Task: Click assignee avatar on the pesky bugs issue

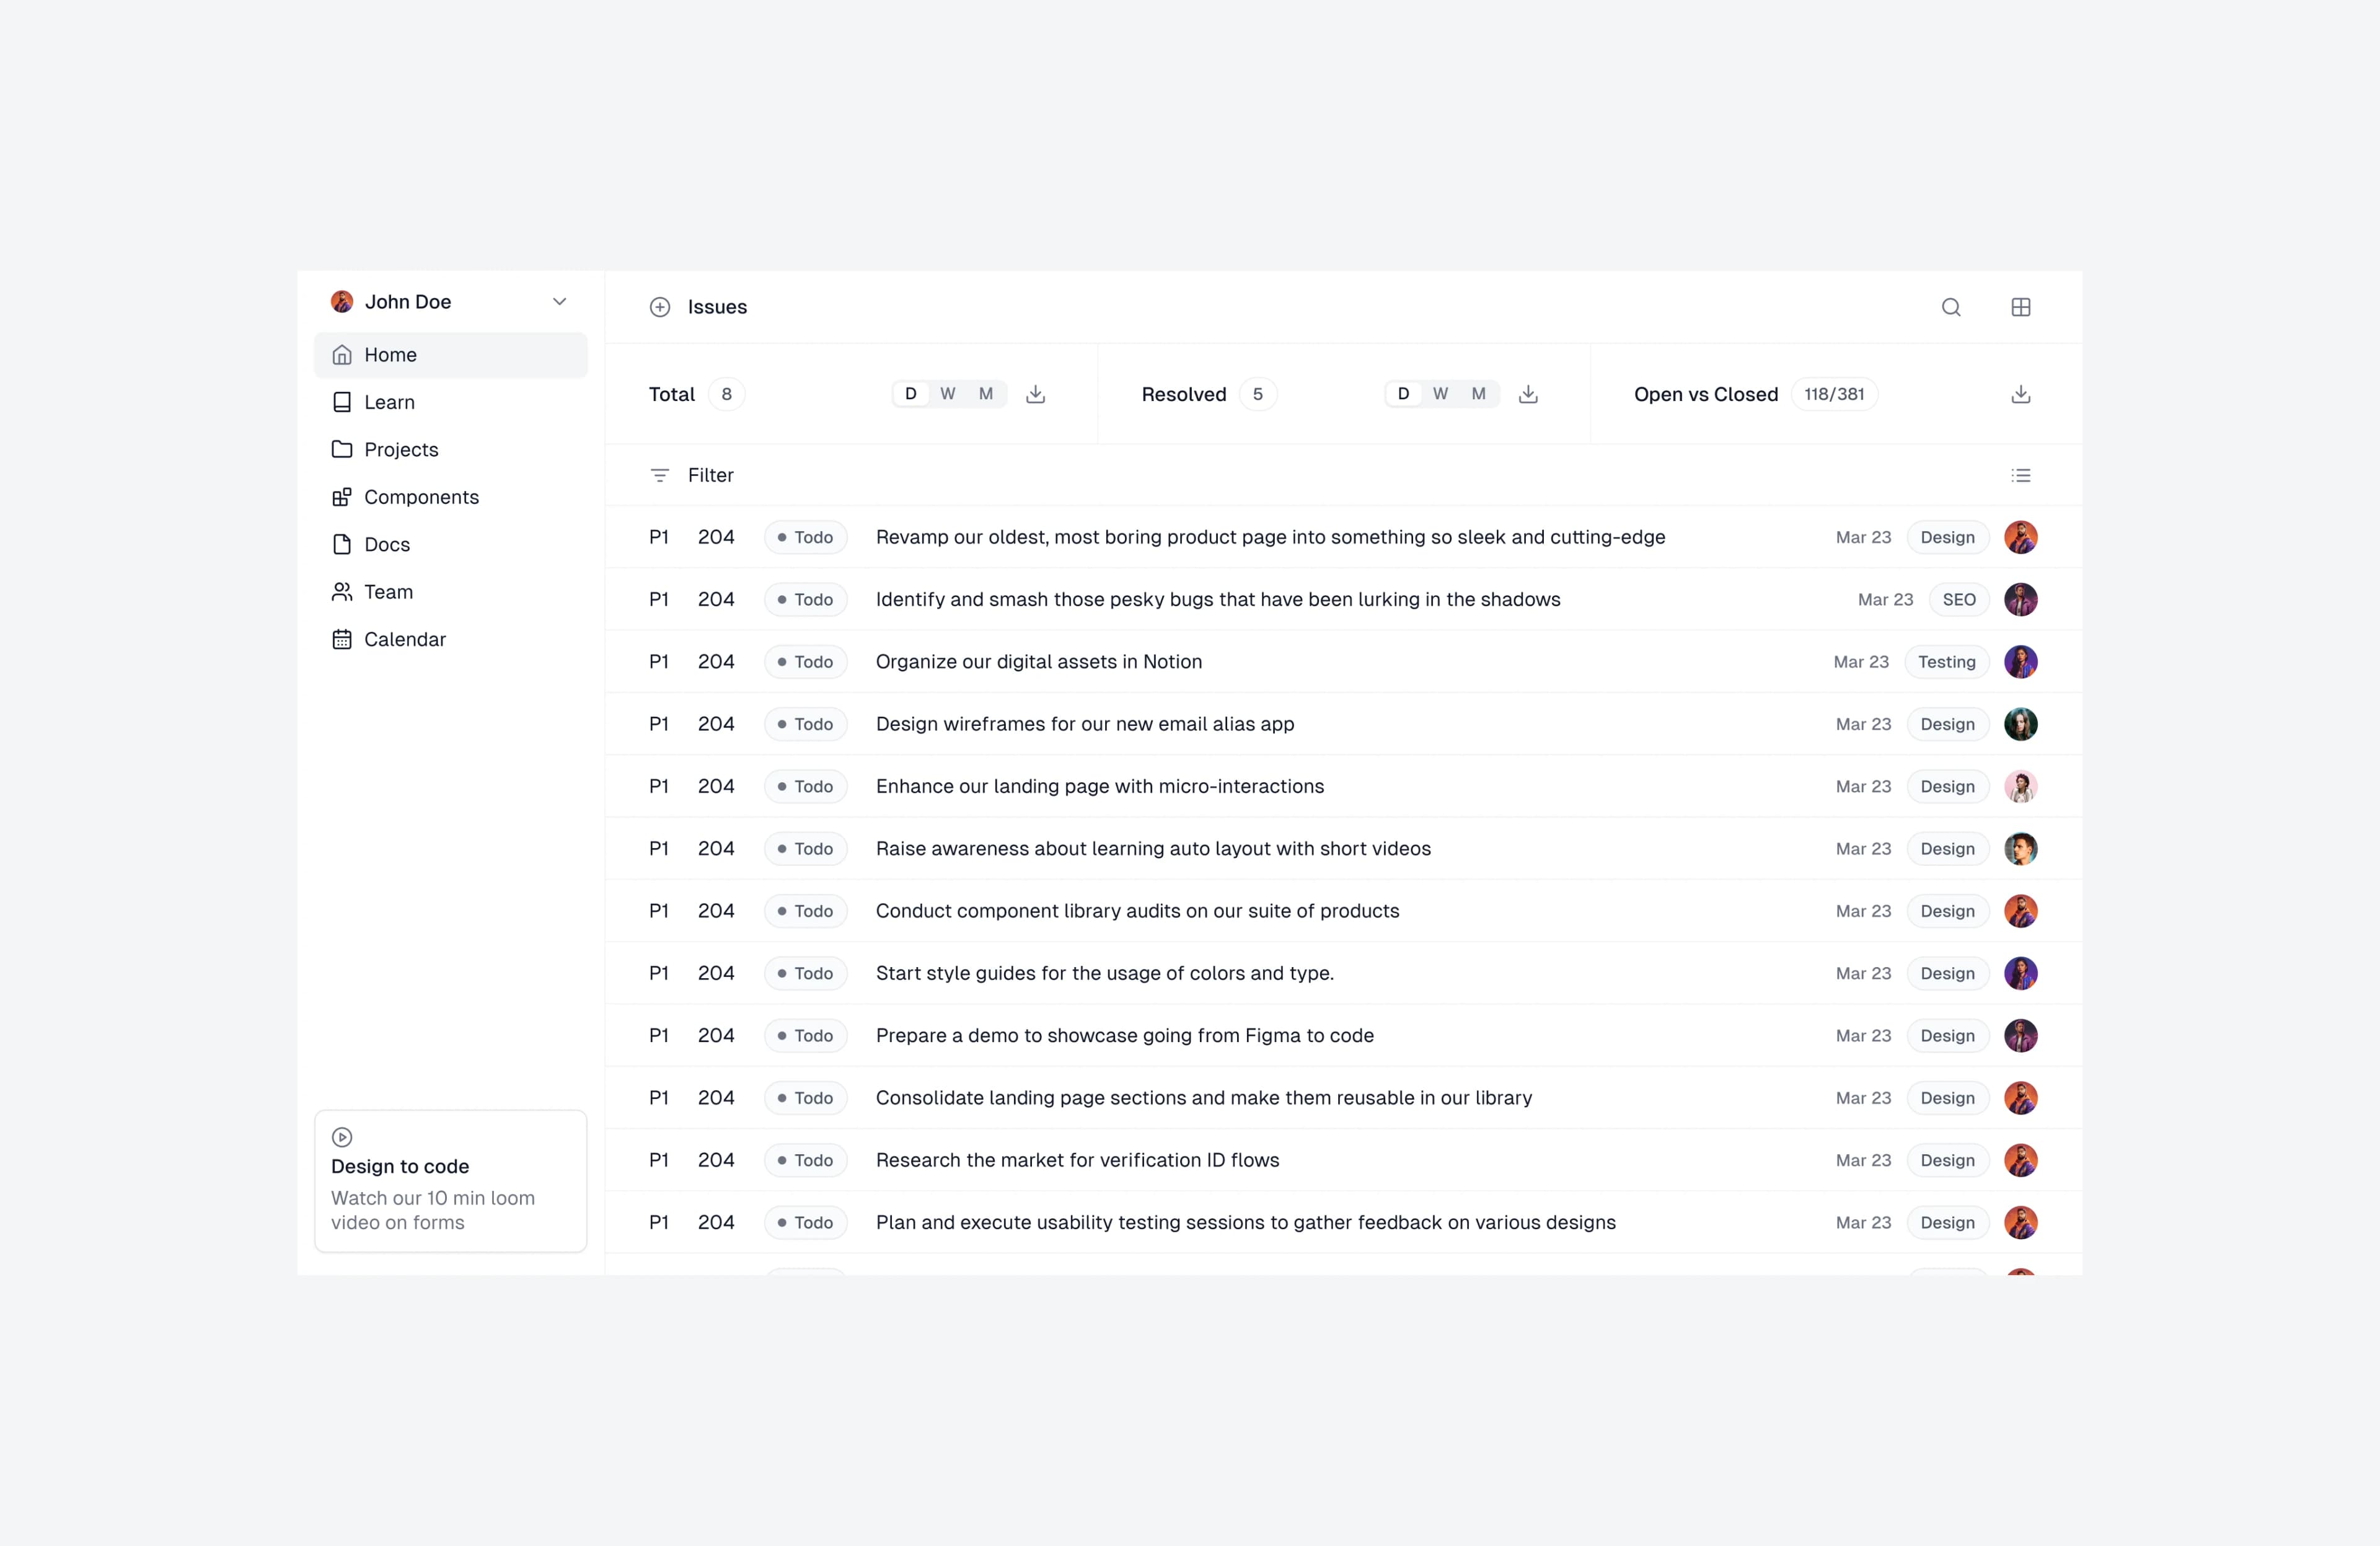Action: 2021,599
